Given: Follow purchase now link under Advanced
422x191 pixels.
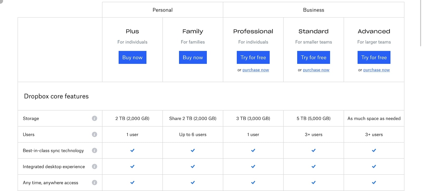Looking at the screenshot, I should [x=376, y=70].
